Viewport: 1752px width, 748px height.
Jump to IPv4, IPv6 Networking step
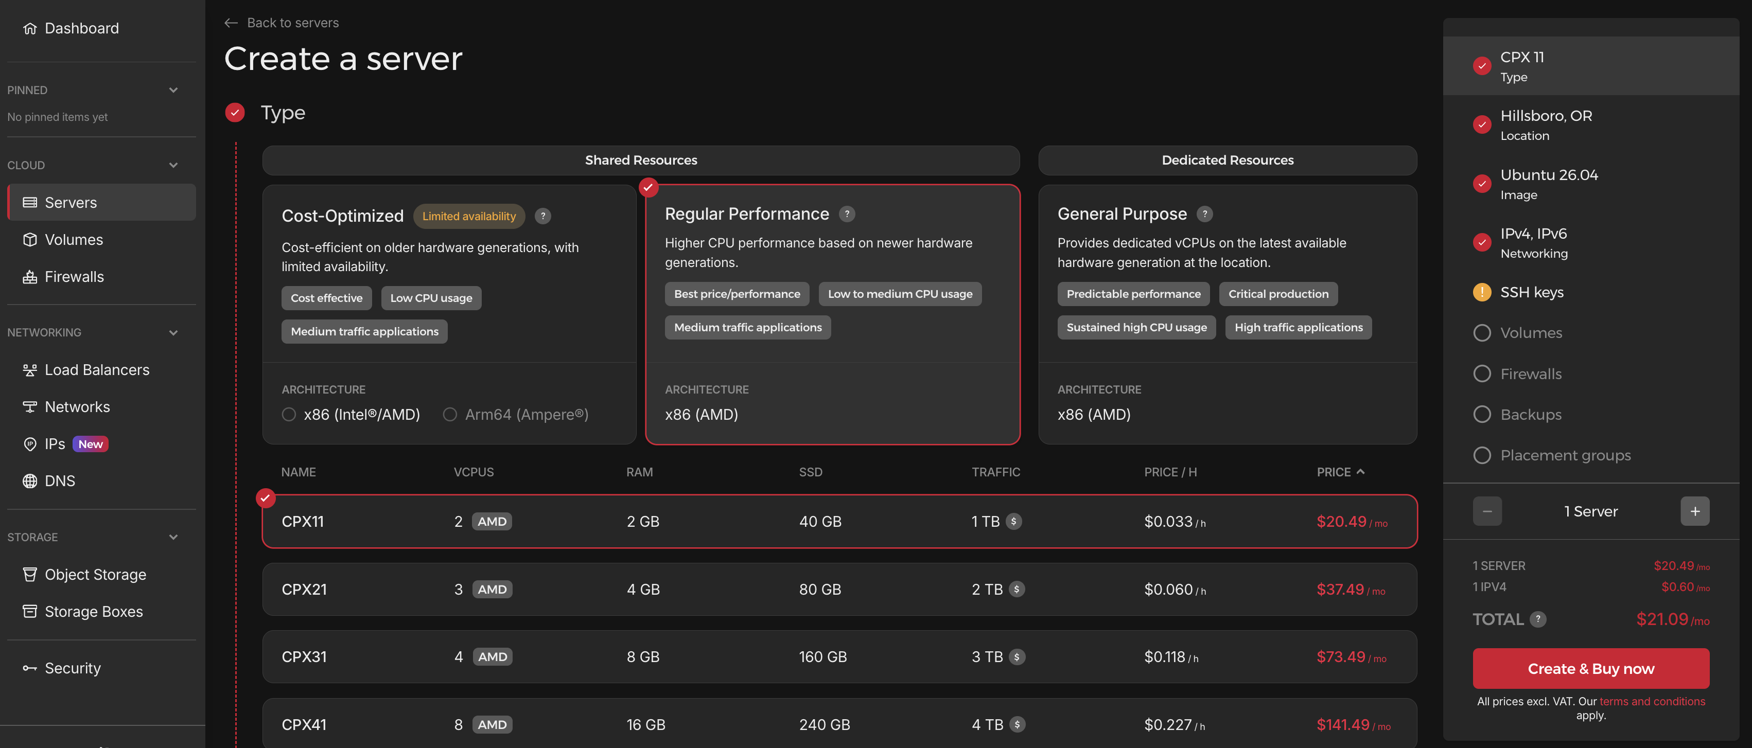click(1590, 243)
